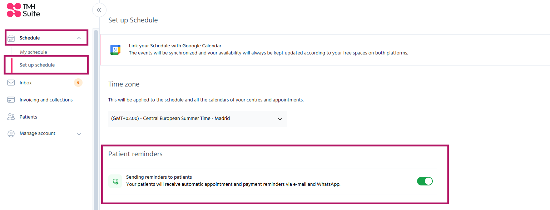This screenshot has height=210, width=550.
Task: Disable sending reminders to patients toggle
Action: pos(425,181)
